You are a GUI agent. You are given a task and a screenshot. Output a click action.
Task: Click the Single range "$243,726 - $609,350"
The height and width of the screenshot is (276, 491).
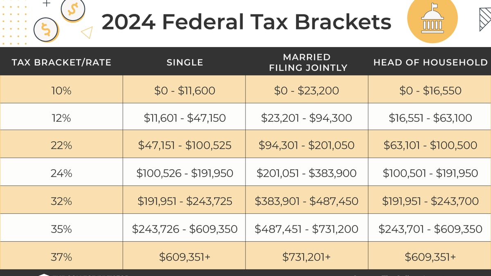click(185, 229)
